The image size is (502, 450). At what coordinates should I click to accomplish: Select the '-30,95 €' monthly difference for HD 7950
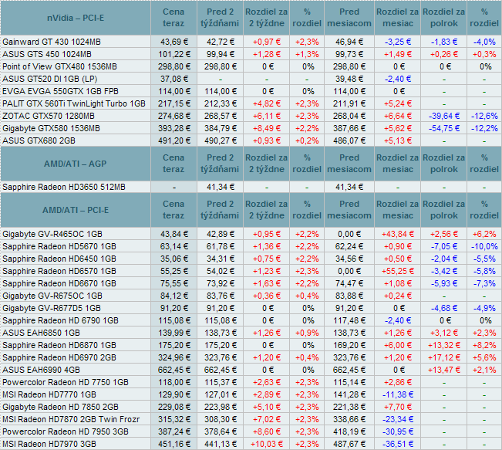pyautogui.click(x=398, y=431)
